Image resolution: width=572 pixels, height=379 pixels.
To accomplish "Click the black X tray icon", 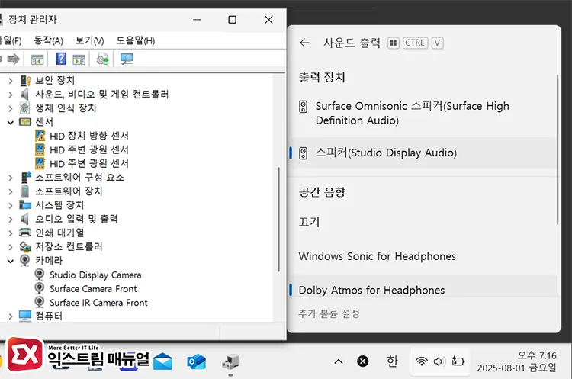I will (362, 361).
